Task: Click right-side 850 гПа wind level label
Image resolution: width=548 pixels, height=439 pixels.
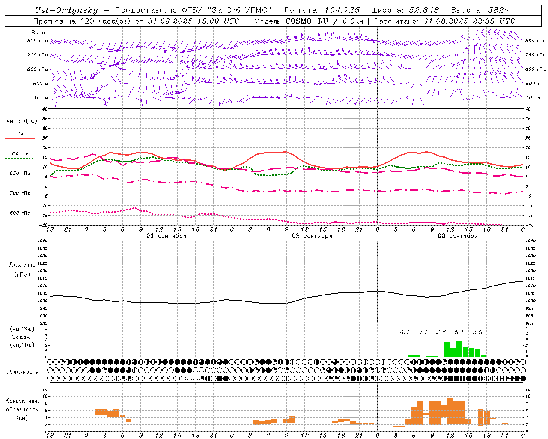Action: pyautogui.click(x=536, y=69)
